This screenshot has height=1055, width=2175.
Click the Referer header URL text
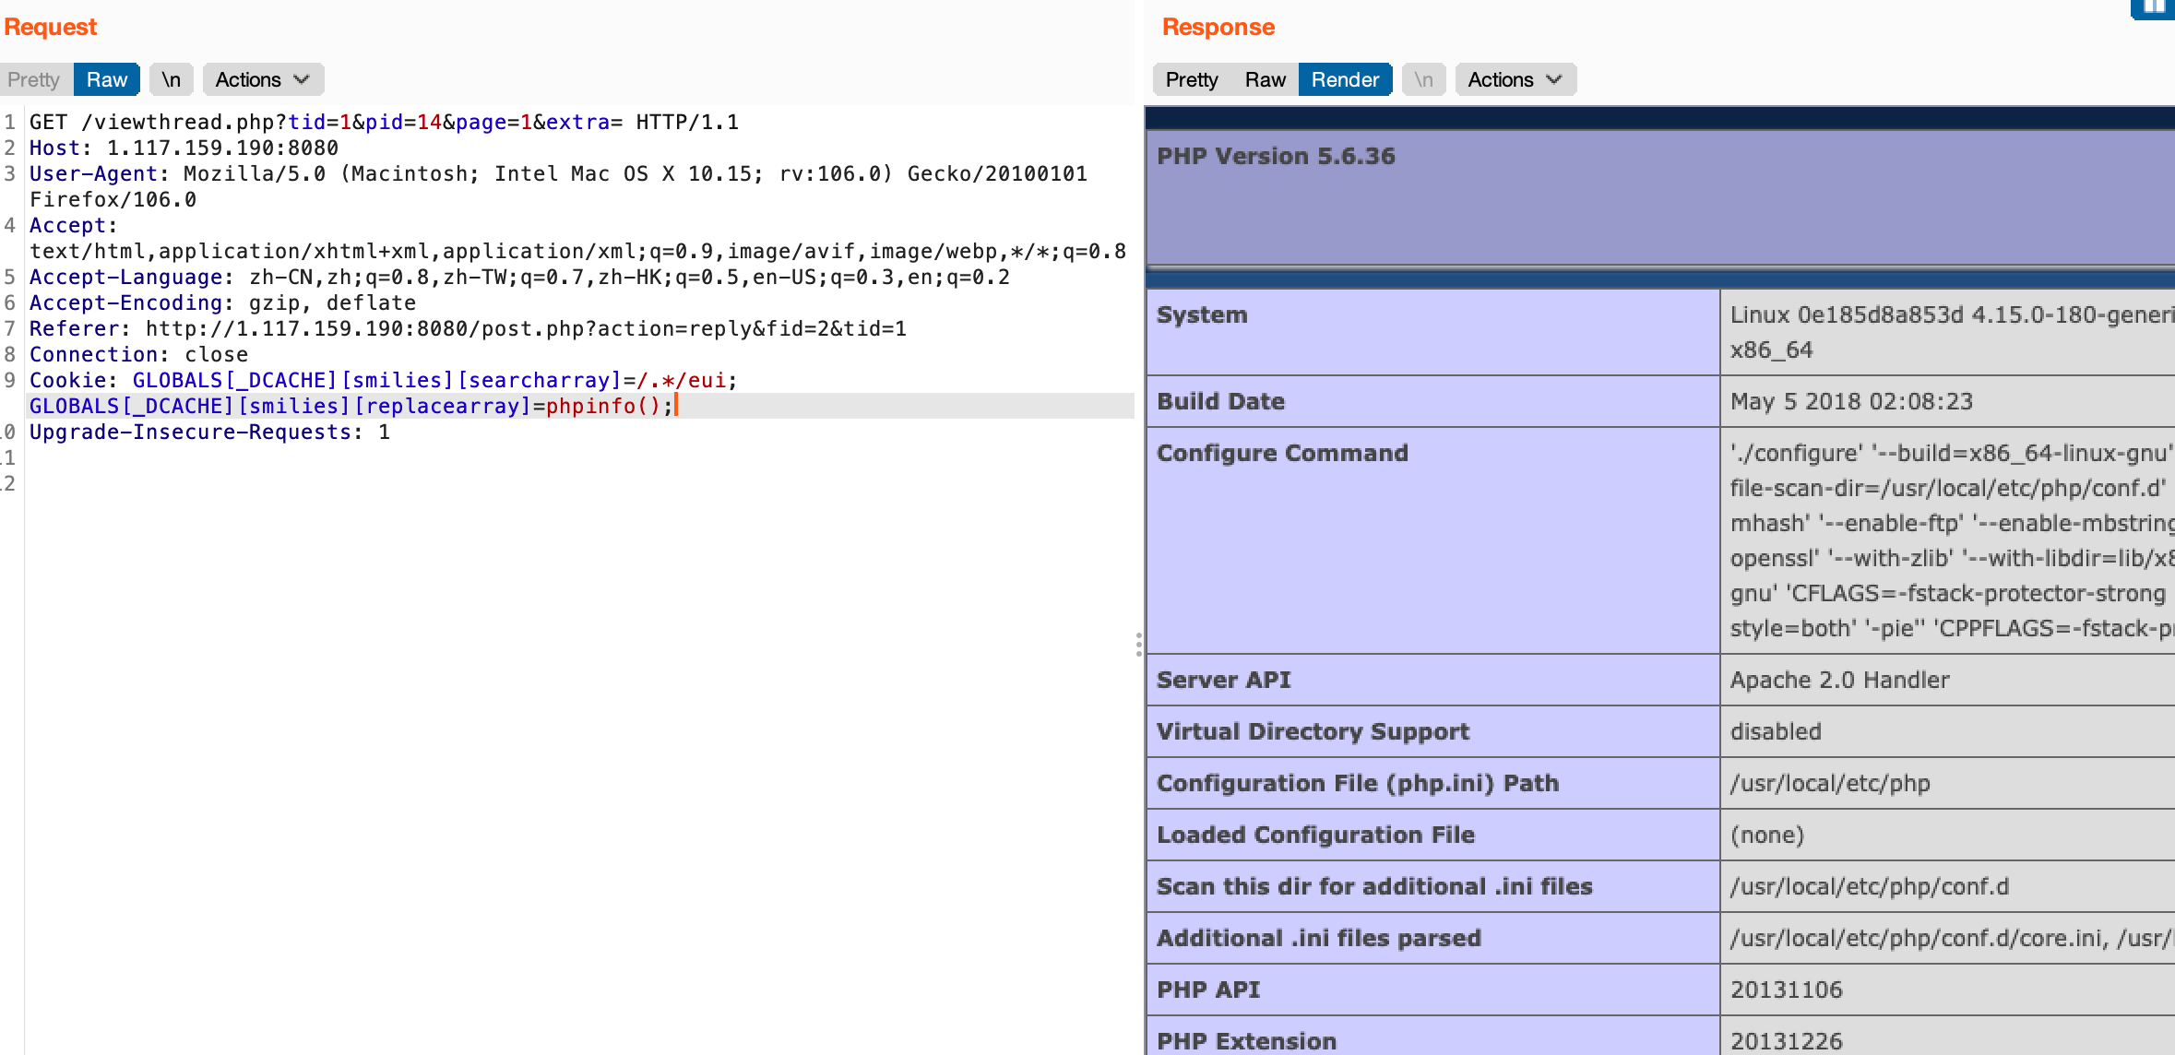pyautogui.click(x=526, y=329)
